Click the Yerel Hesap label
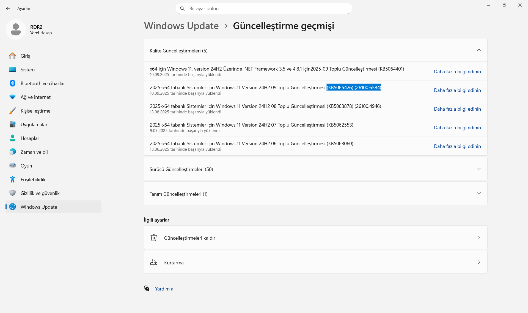528x313 pixels. click(41, 33)
